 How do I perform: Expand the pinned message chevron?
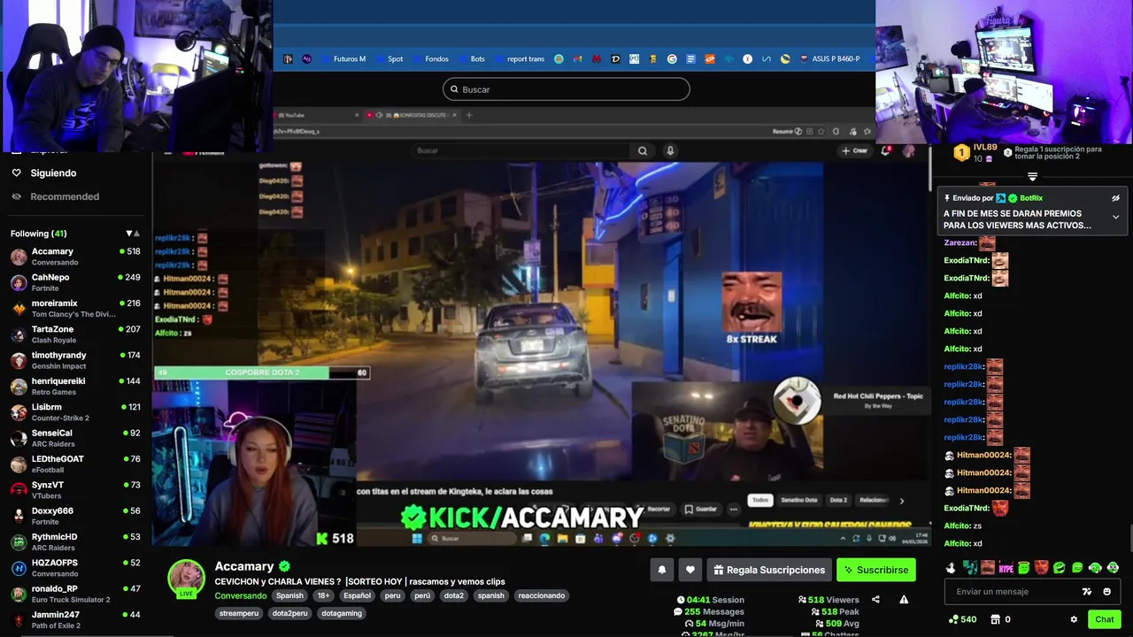1115,217
